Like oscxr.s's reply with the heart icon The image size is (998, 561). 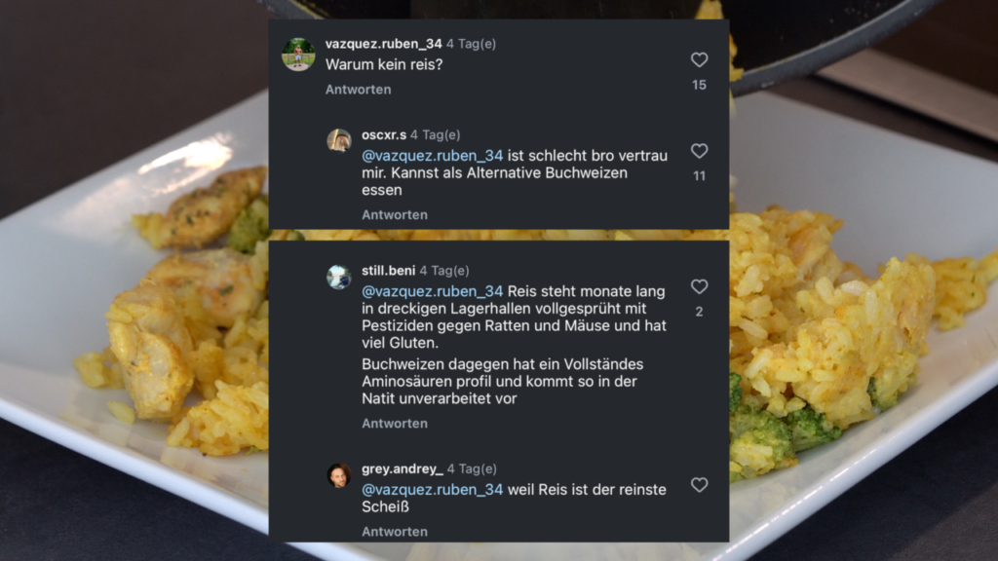(699, 151)
